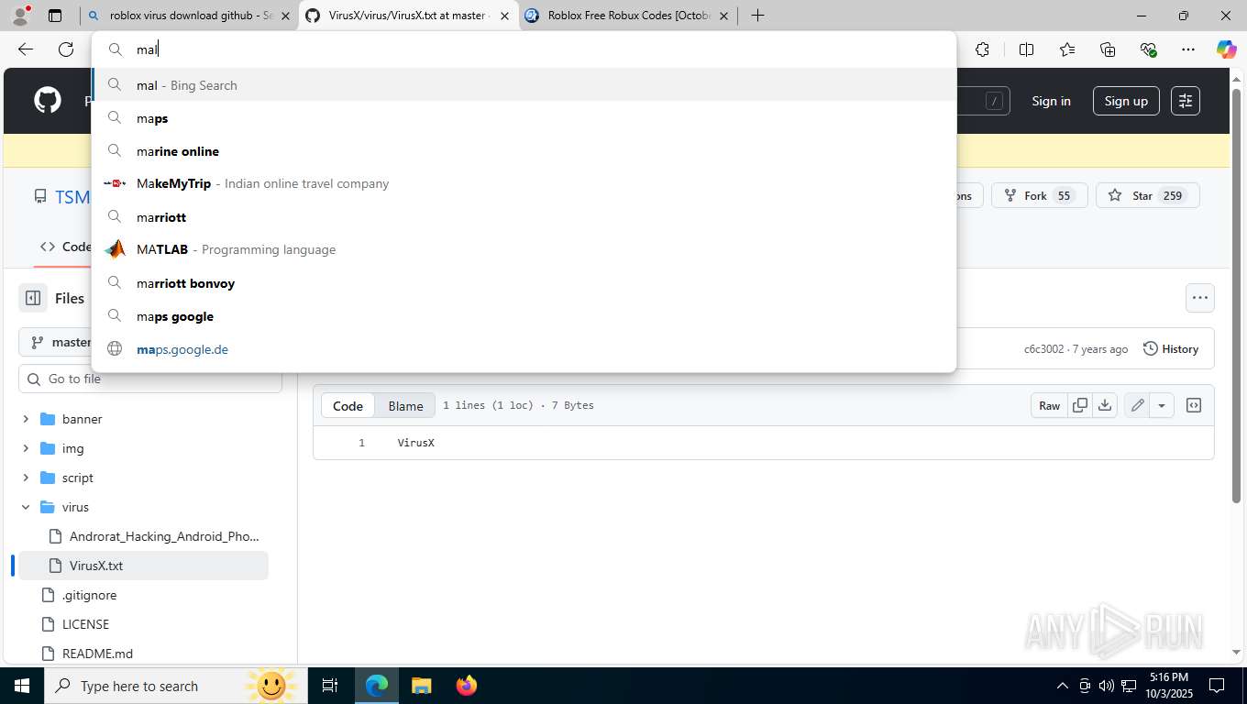1247x704 pixels.
Task: Open commit c6c3002 link
Action: 1043,349
